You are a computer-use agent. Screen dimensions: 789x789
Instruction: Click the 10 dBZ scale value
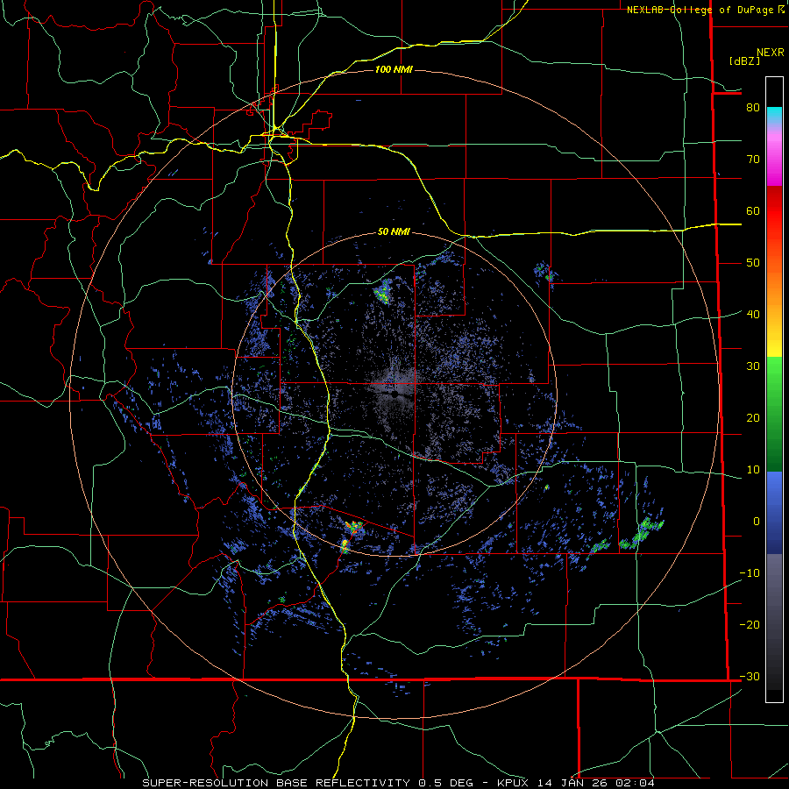click(753, 470)
